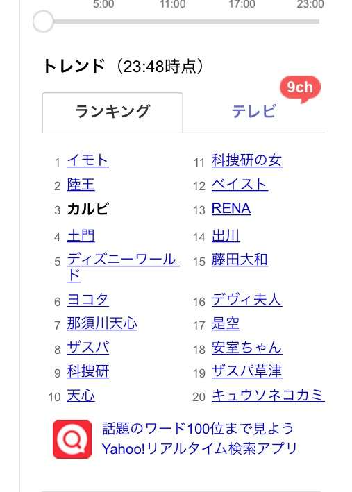Click the 安室ちゃん trend link

click(246, 348)
